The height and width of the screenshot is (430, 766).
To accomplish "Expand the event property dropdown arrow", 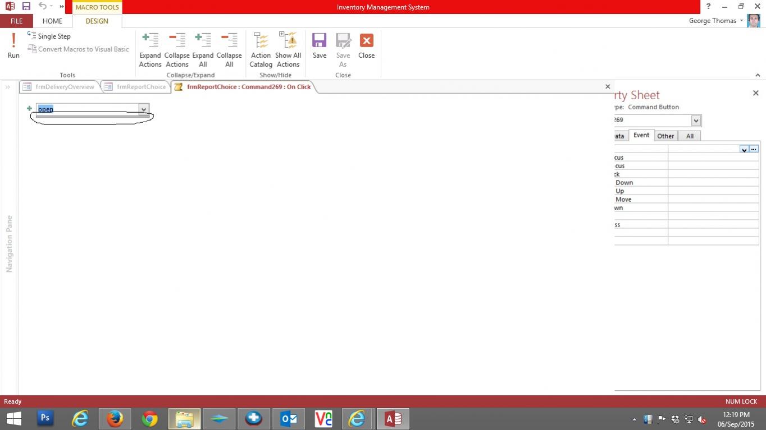I will (744, 149).
